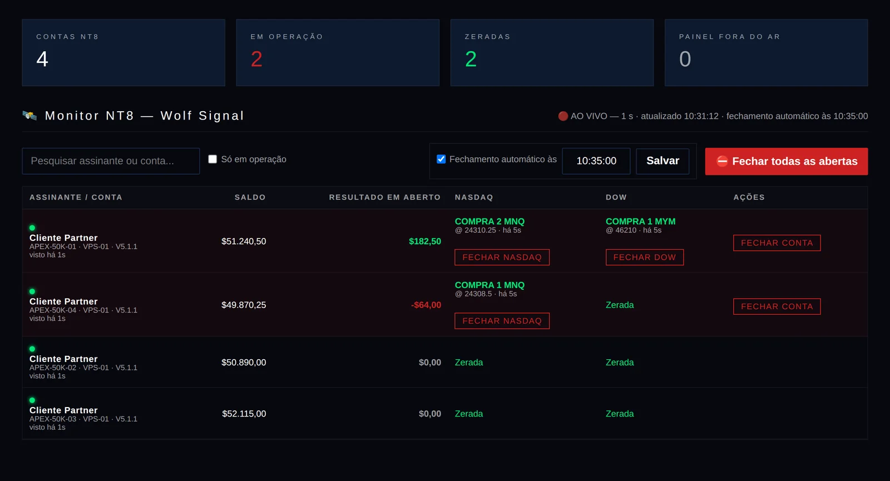The image size is (890, 481).
Task: Click the Dow column header
Action: [616, 197]
